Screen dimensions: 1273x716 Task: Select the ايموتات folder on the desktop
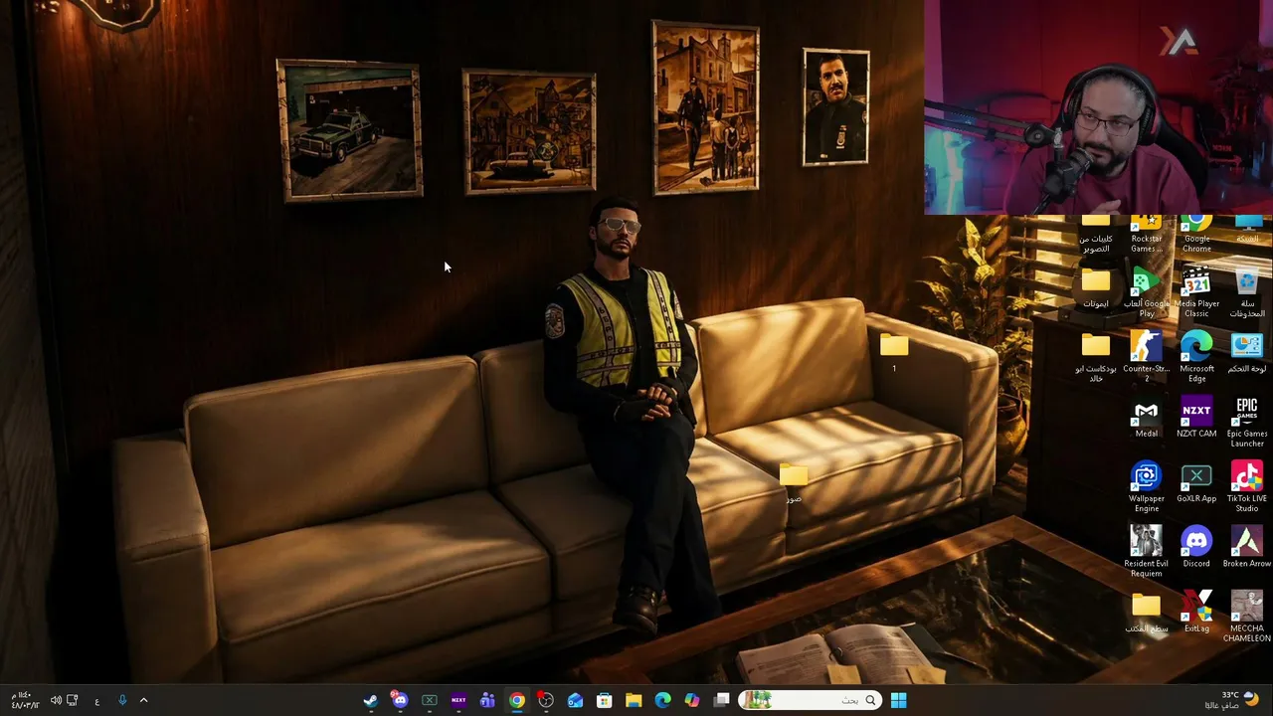point(1095,288)
